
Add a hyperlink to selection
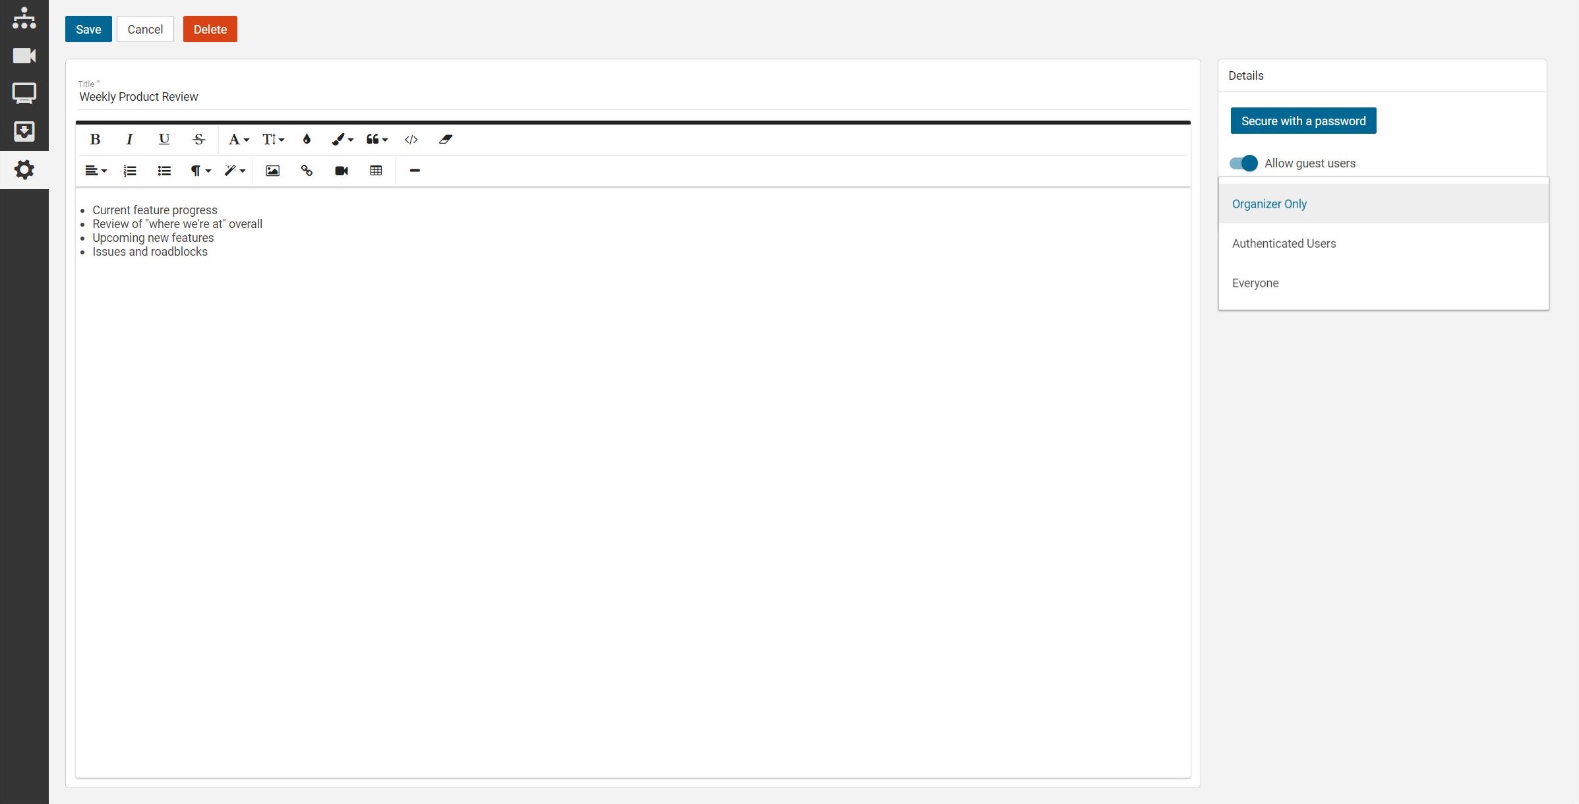(x=307, y=170)
